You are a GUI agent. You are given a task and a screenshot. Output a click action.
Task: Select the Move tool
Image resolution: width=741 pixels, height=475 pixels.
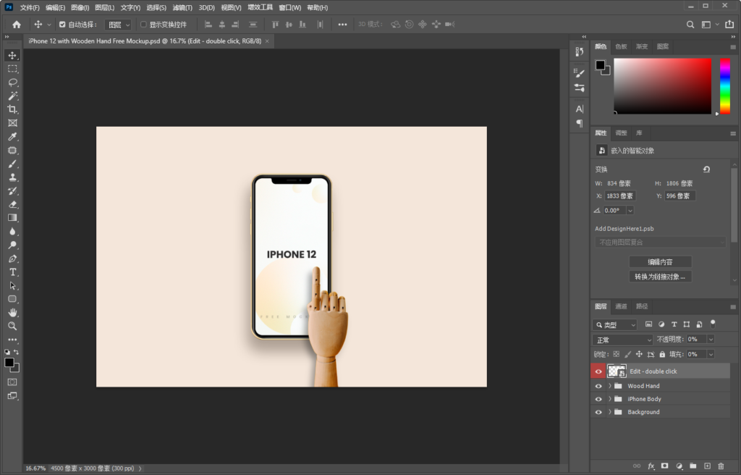click(12, 55)
